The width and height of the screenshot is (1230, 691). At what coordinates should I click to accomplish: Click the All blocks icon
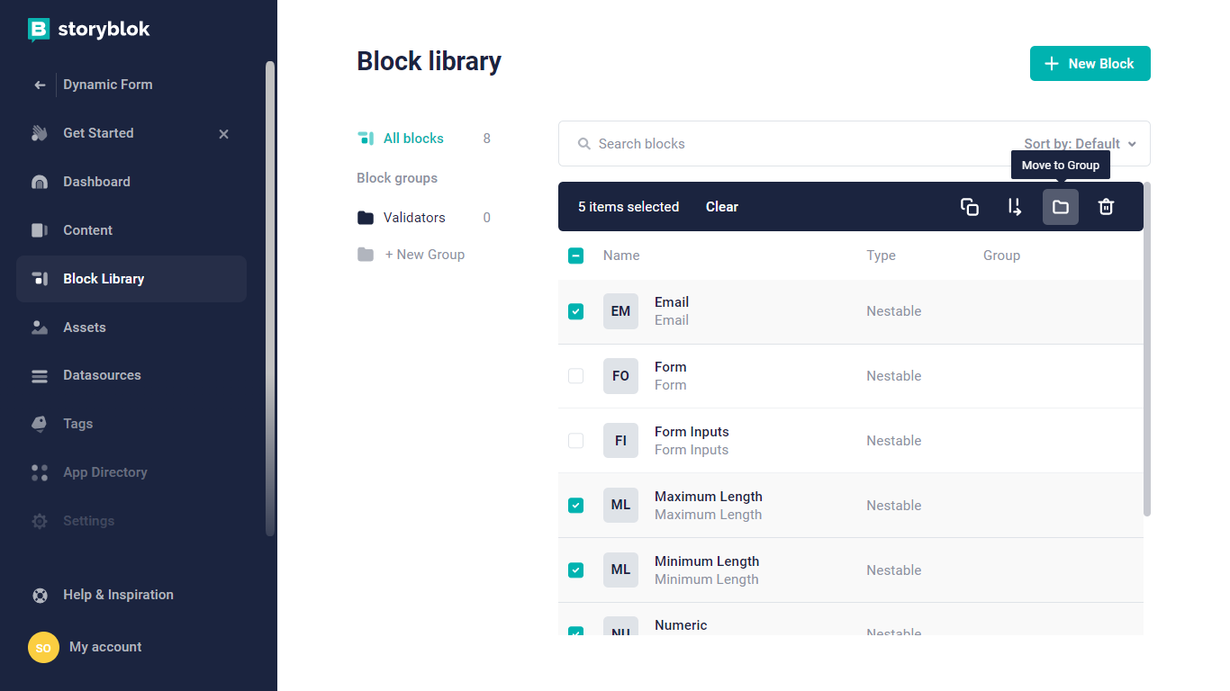tap(366, 139)
